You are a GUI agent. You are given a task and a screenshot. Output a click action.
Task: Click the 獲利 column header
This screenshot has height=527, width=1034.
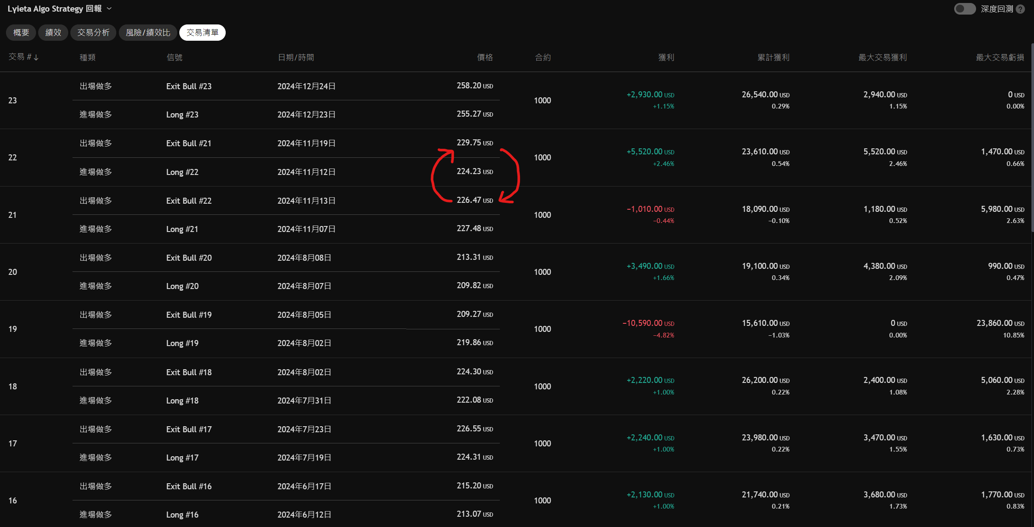tap(666, 57)
